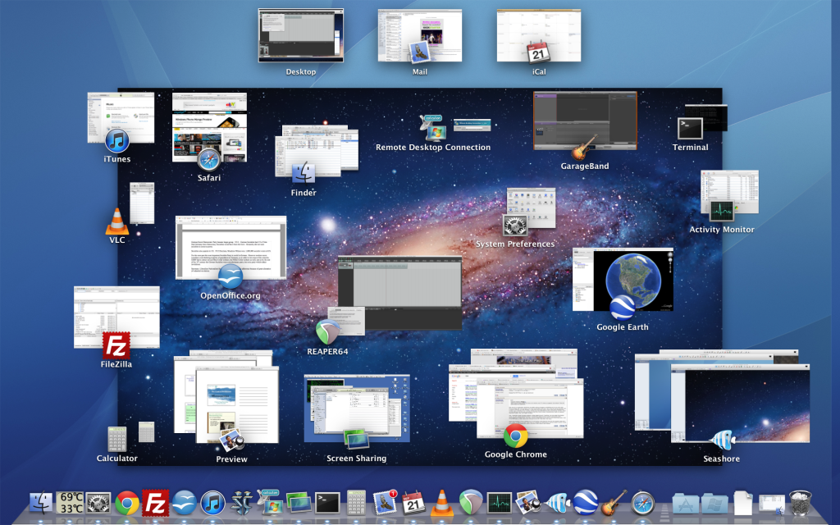Select the OpenOffice.org document window thumbnail
The image size is (840, 525).
pyautogui.click(x=231, y=248)
